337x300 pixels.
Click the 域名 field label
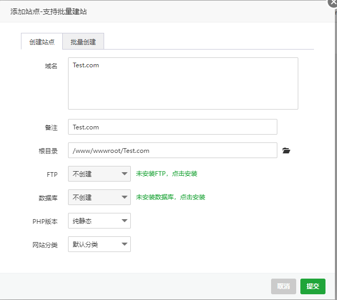coord(51,66)
